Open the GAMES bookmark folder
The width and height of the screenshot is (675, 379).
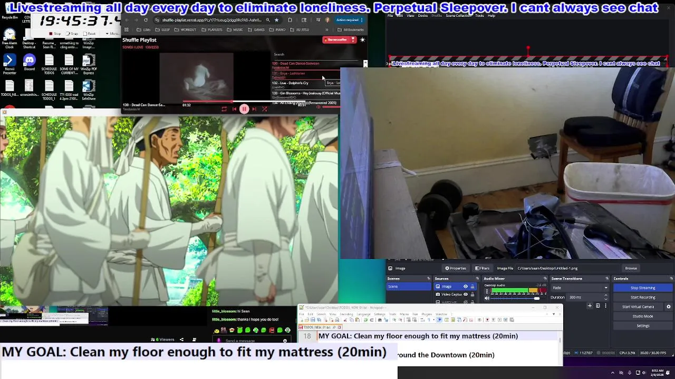pyautogui.click(x=257, y=30)
